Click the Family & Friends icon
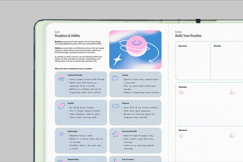This screenshot has height=162, width=243. (61, 79)
